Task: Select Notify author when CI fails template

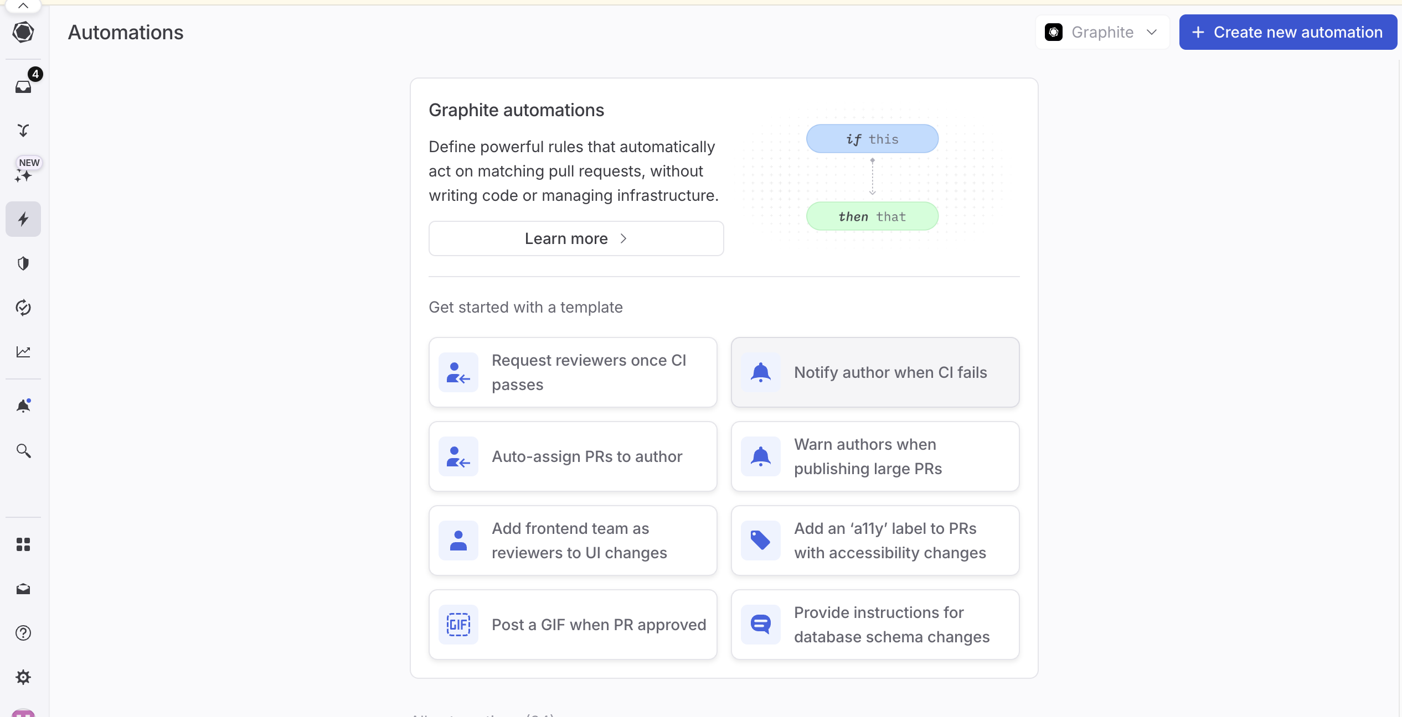Action: (875, 372)
